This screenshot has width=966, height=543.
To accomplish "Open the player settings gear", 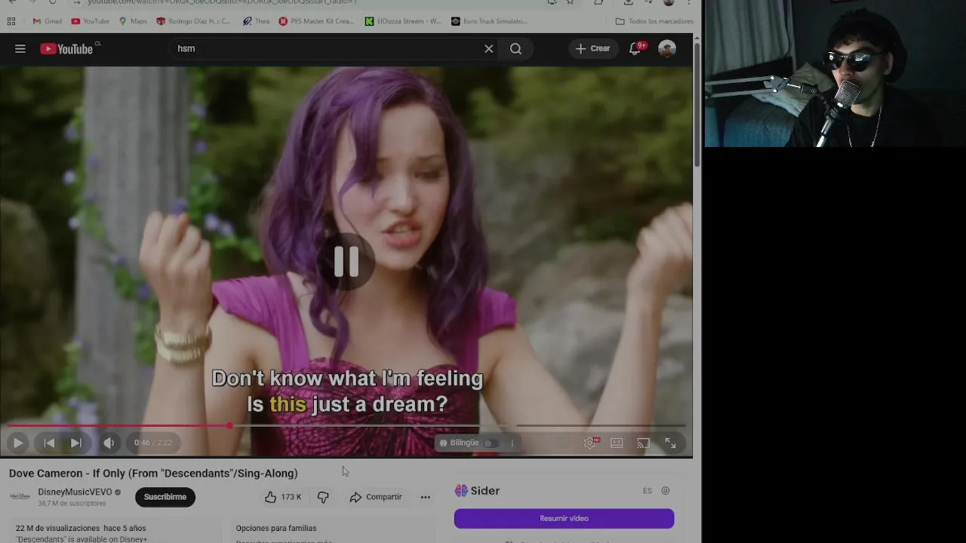I will (x=591, y=443).
